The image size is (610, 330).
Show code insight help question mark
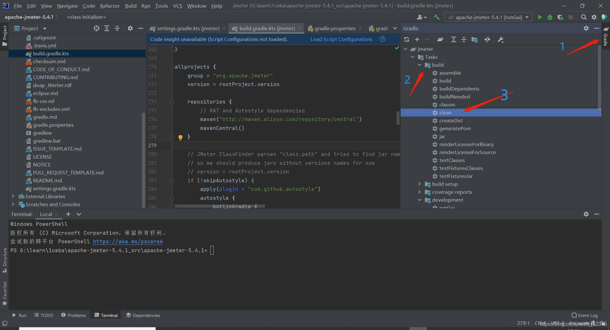383,39
